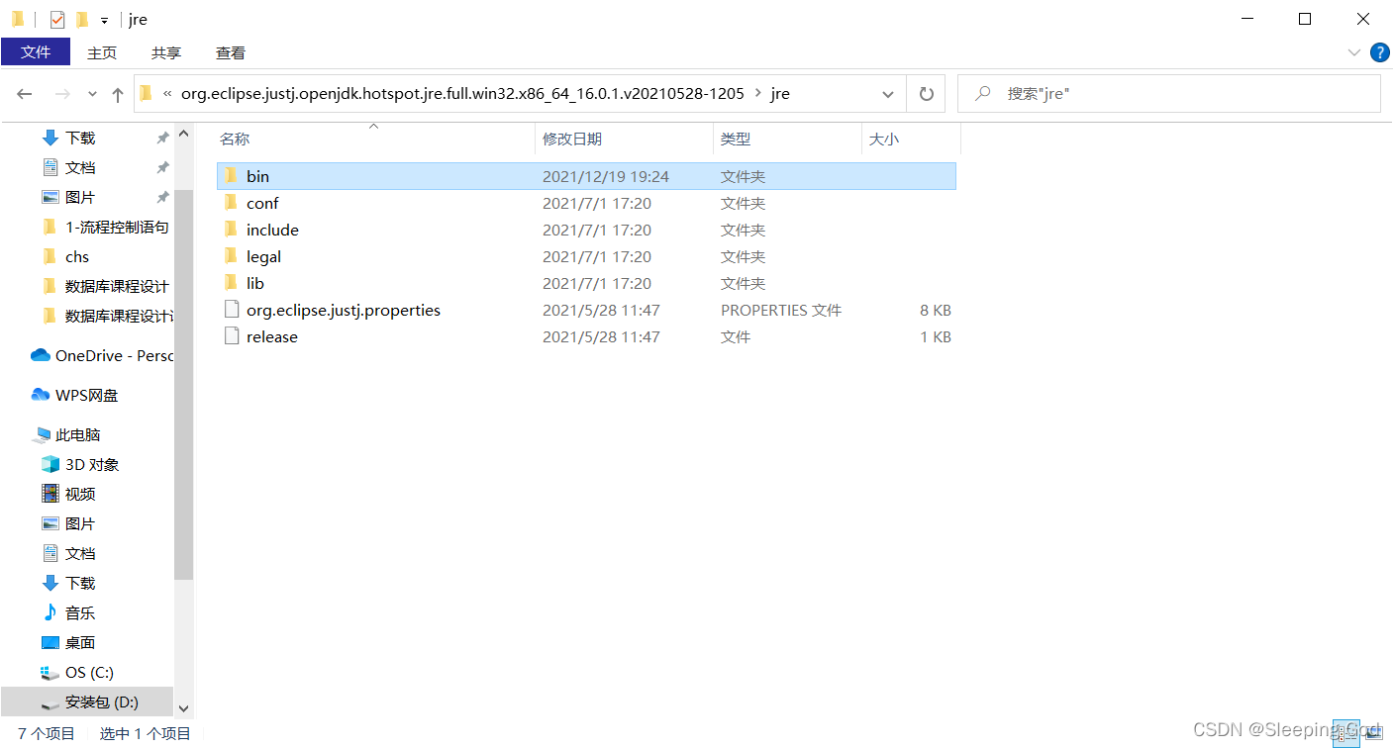
Task: Open address bar history dropdown
Action: pos(888,94)
